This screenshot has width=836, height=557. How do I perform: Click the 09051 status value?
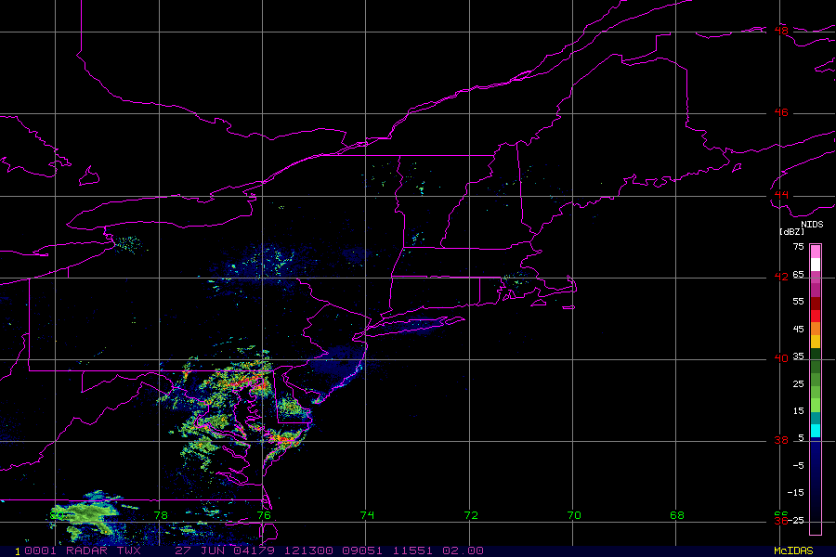click(362, 551)
